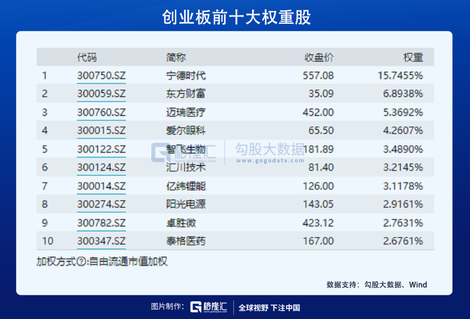Screen dimensions: 470x319
Task: Click weight value 2.6761%
Action: click(403, 241)
